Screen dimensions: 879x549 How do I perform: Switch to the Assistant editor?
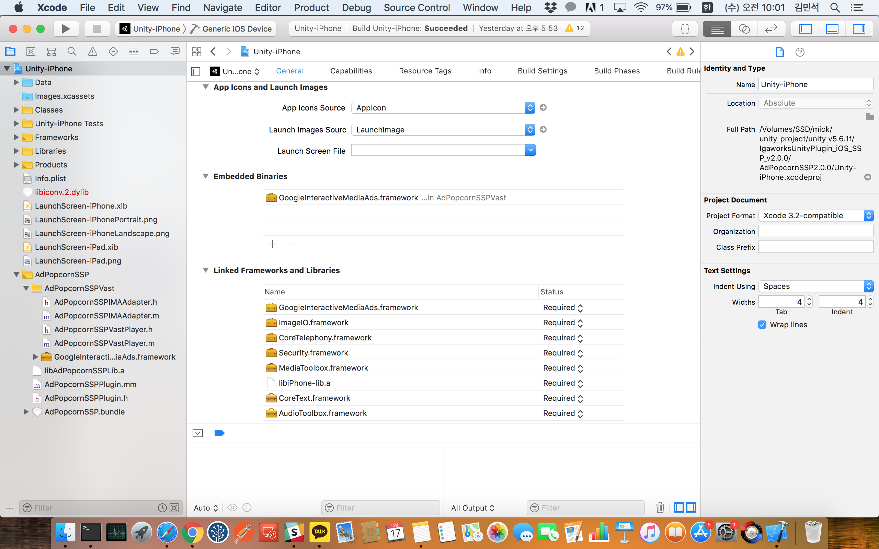[x=744, y=29]
